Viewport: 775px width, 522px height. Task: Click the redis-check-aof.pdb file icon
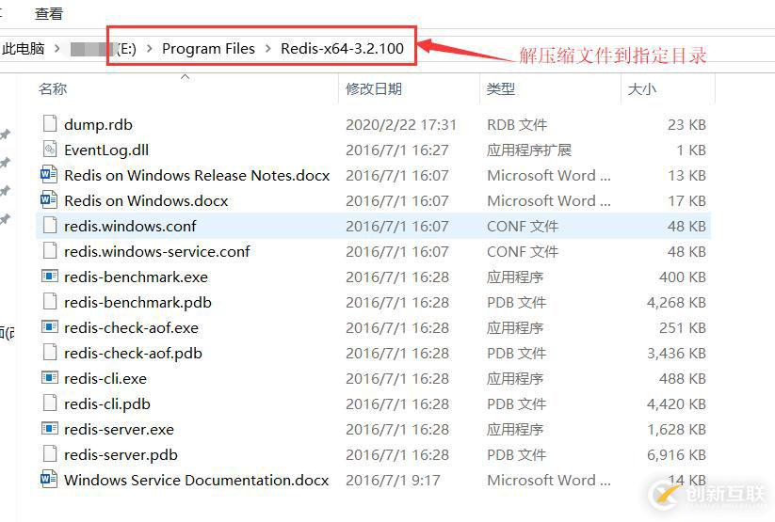(x=49, y=353)
